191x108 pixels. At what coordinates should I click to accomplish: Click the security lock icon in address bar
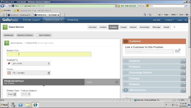point(119,6)
